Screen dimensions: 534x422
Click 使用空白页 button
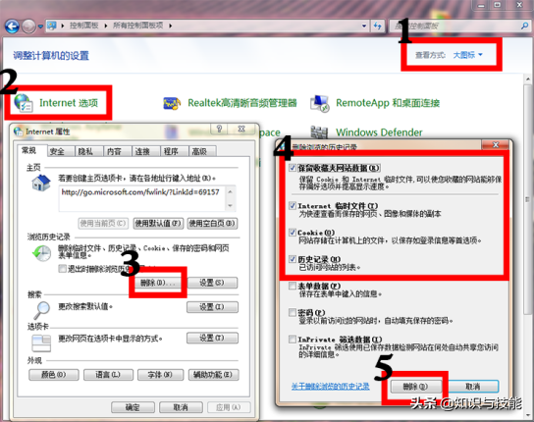pos(212,224)
